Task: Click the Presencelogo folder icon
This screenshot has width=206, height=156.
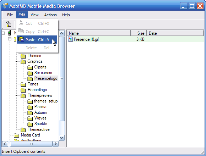Action: coord(30,78)
